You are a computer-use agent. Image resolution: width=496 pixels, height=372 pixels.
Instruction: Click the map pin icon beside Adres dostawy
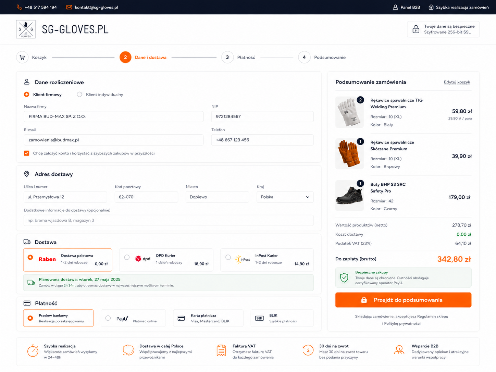(27, 174)
